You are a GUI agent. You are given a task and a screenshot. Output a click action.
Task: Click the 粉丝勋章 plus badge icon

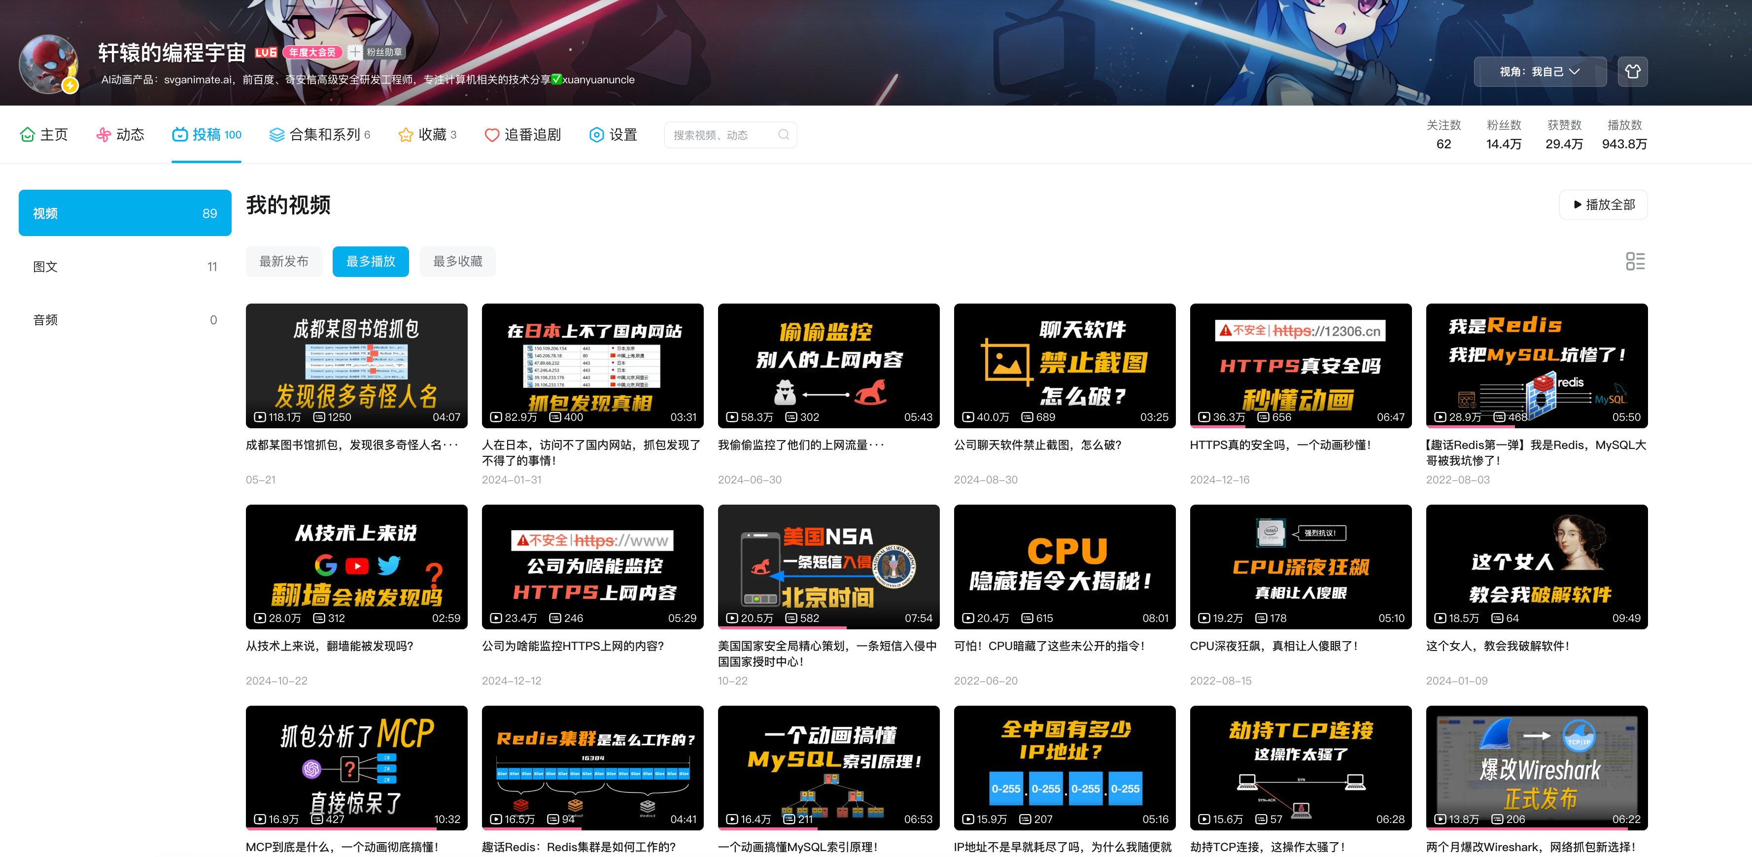[x=354, y=52]
